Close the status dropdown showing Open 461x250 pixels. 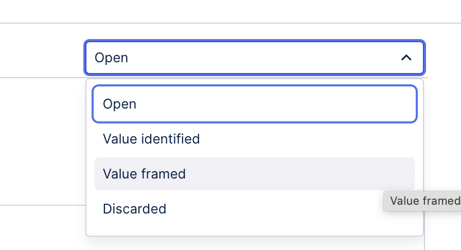[x=406, y=58]
